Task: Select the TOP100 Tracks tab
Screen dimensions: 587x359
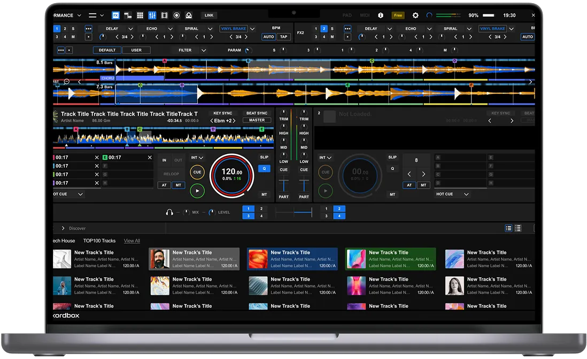Action: [x=99, y=241]
